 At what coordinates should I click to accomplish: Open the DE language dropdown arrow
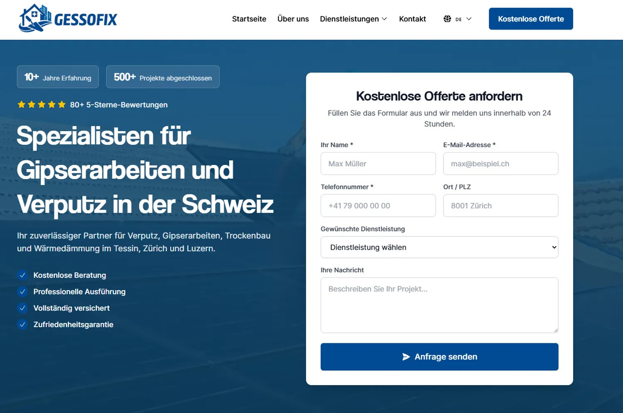coord(469,19)
